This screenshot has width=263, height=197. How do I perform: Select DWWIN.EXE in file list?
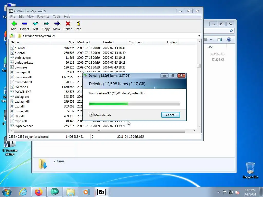click(23, 92)
